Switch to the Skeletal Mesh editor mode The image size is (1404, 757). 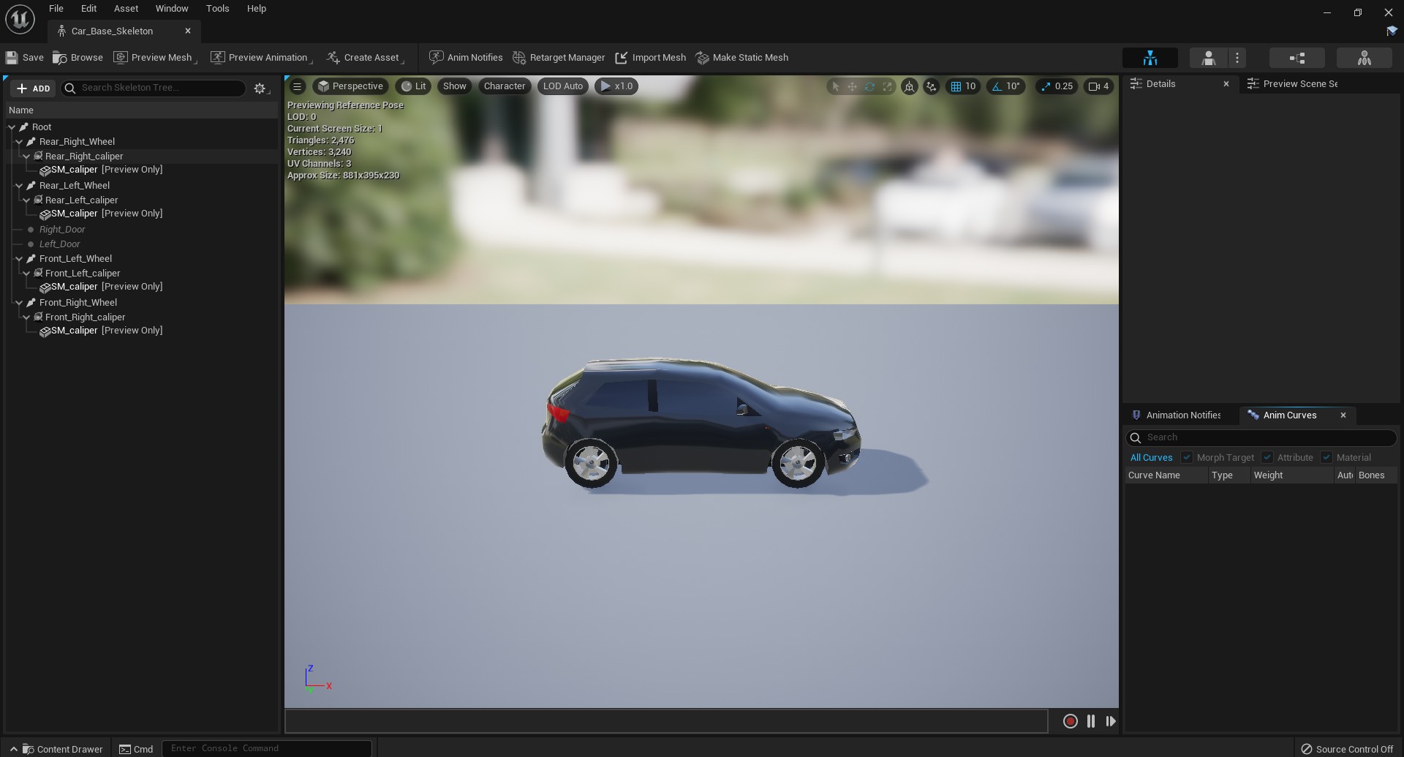pos(1207,58)
